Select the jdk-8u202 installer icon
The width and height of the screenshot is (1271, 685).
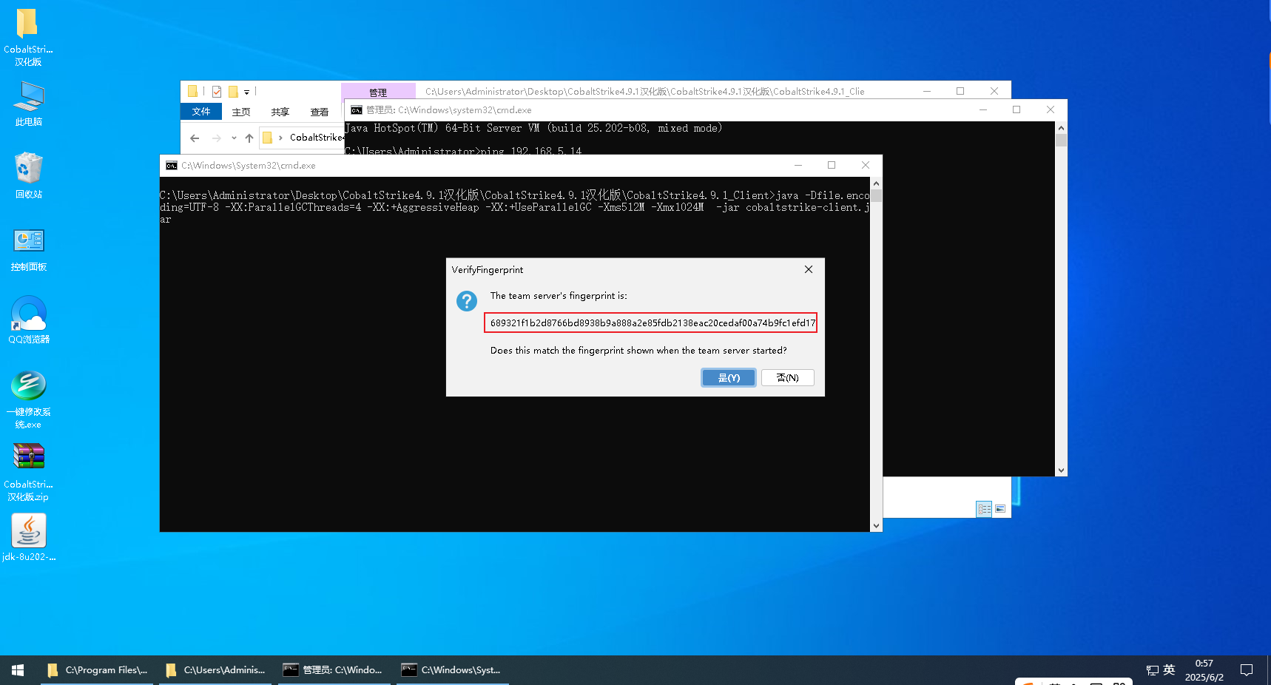tap(29, 538)
